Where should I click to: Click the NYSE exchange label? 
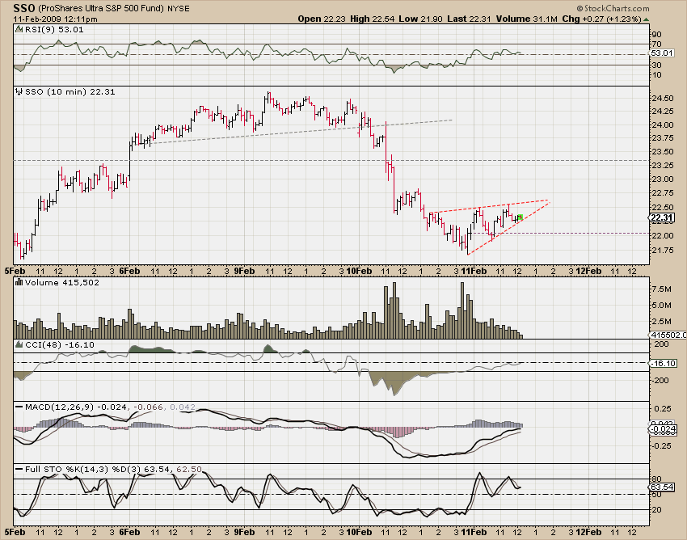click(179, 8)
